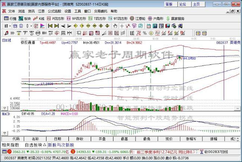
Task: Select the red pencil drawing tool
Action: coord(6,33)
